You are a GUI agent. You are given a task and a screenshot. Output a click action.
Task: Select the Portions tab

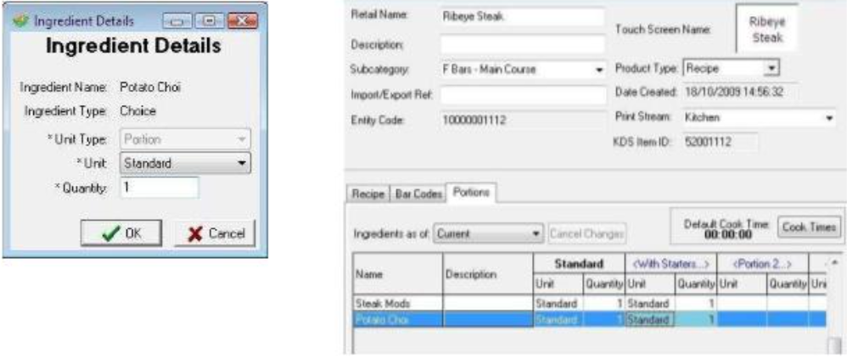click(471, 193)
